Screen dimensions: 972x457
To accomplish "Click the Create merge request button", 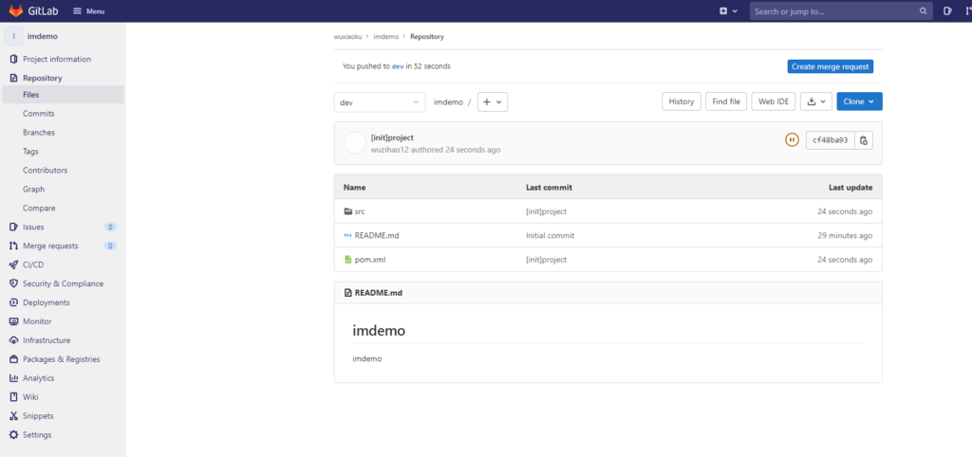I will click(x=830, y=66).
